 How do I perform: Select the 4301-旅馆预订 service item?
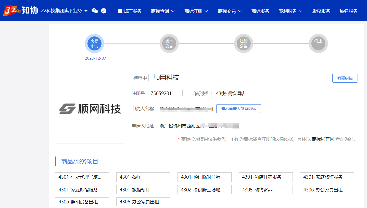click(x=143, y=189)
